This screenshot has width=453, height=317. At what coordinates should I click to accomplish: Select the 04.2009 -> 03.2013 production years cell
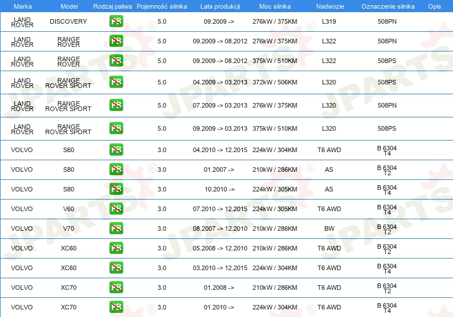coord(220,83)
